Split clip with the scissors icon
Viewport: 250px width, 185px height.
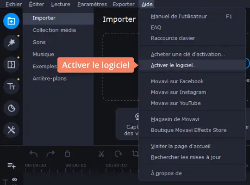101,154
